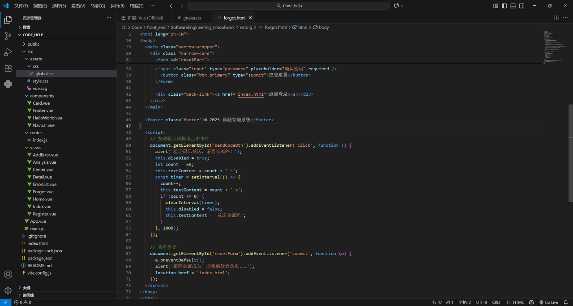Navigate back with the left arrow
Image resolution: width=573 pixels, height=306 pixels.
(172, 6)
